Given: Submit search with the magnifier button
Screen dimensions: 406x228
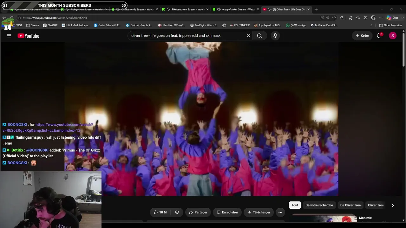Looking at the screenshot, I should click(x=259, y=36).
